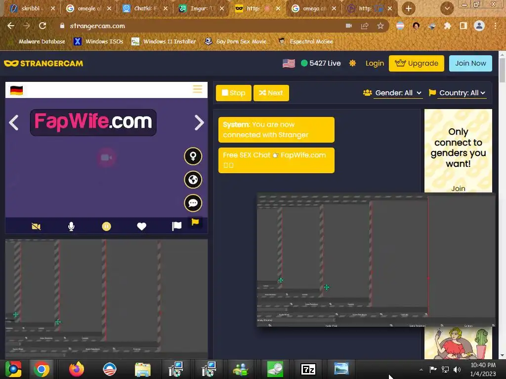
Task: Click the FapWife.com banner
Action: coord(93,122)
